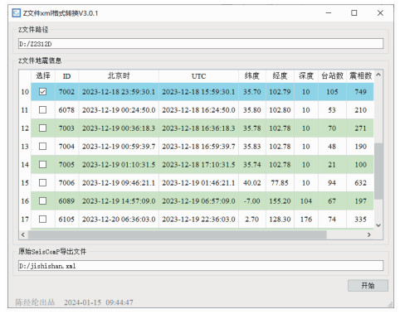
Task: Check the checkbox for ID 7004
Action: [42, 147]
